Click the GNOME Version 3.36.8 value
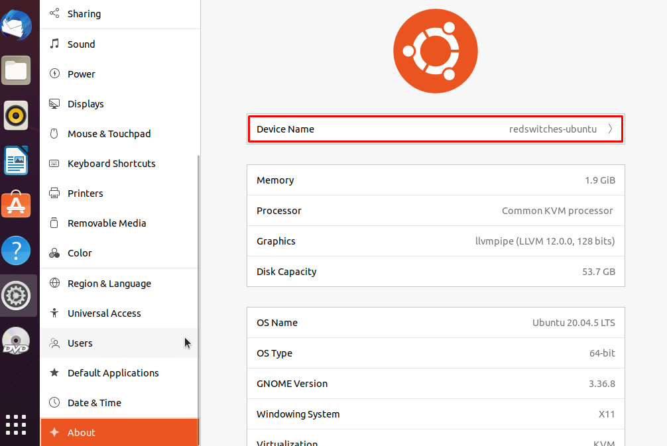 (x=601, y=384)
